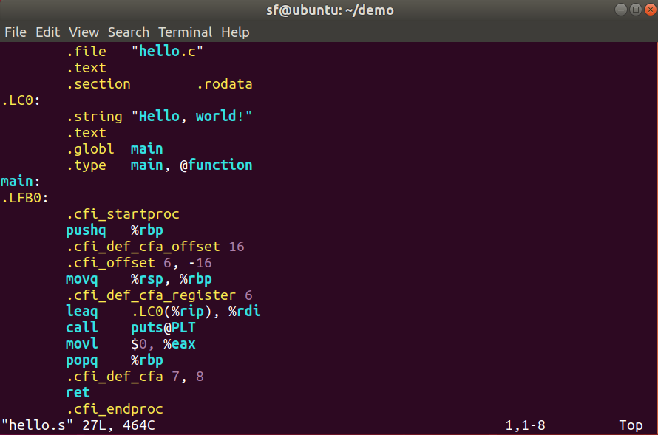Click the .cfi_def_cfa_register directive
The image size is (658, 435).
(x=151, y=295)
